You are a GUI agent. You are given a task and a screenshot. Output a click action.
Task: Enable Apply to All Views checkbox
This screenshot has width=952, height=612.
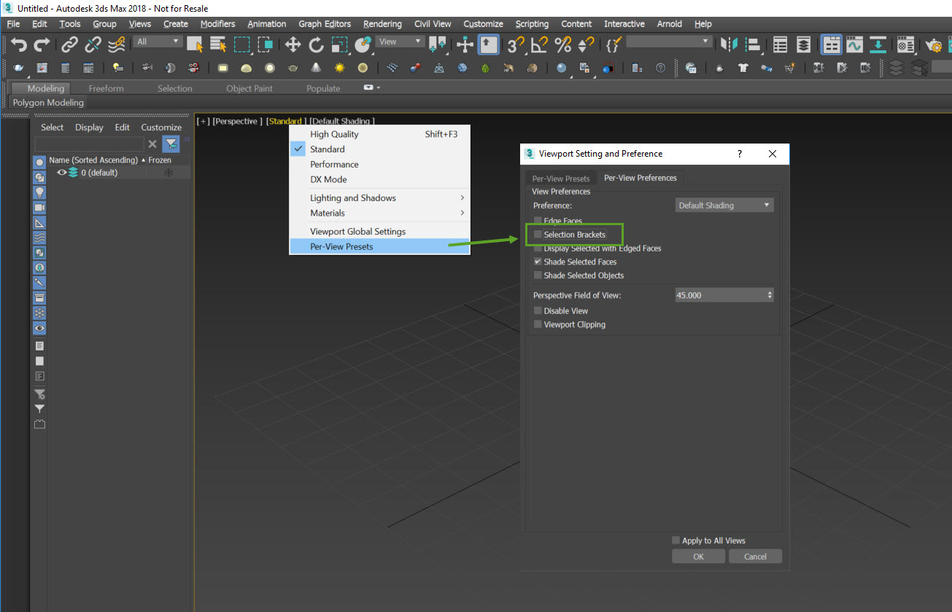tap(676, 541)
